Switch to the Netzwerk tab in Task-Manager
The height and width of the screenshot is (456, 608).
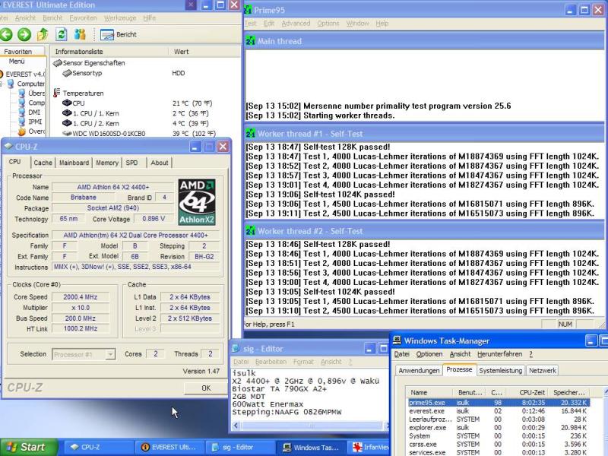[x=543, y=371]
